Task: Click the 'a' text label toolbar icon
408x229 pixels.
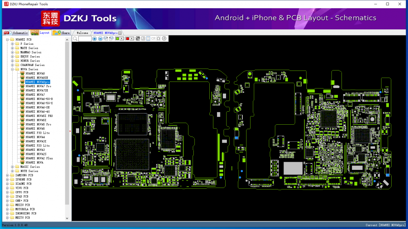Action: [x=143, y=39]
